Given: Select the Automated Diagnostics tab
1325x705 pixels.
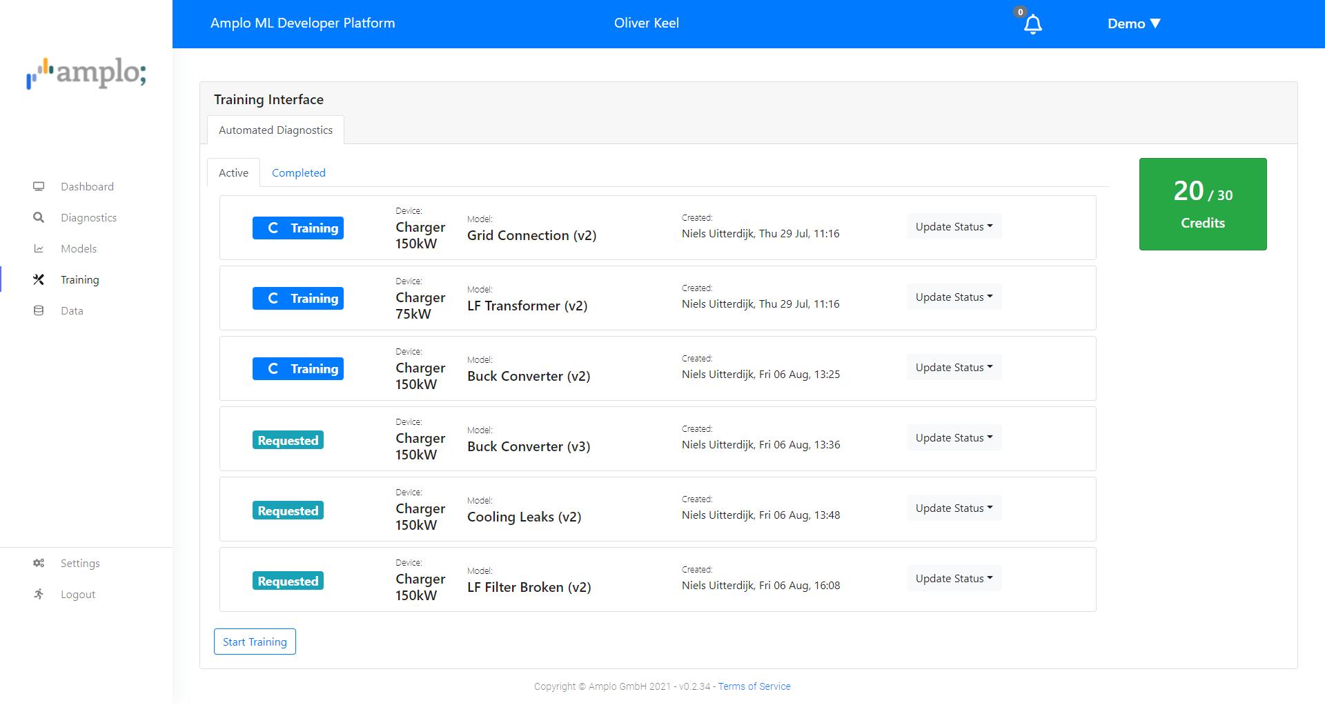Looking at the screenshot, I should click(275, 130).
